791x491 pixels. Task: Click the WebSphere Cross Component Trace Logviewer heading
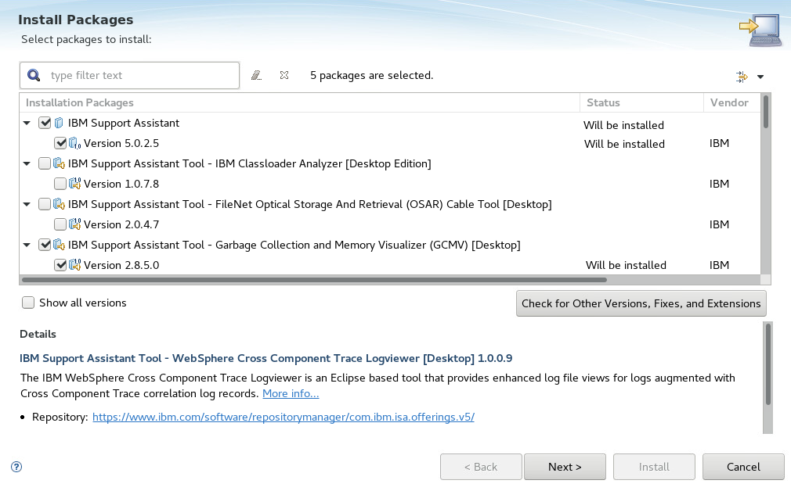click(265, 358)
